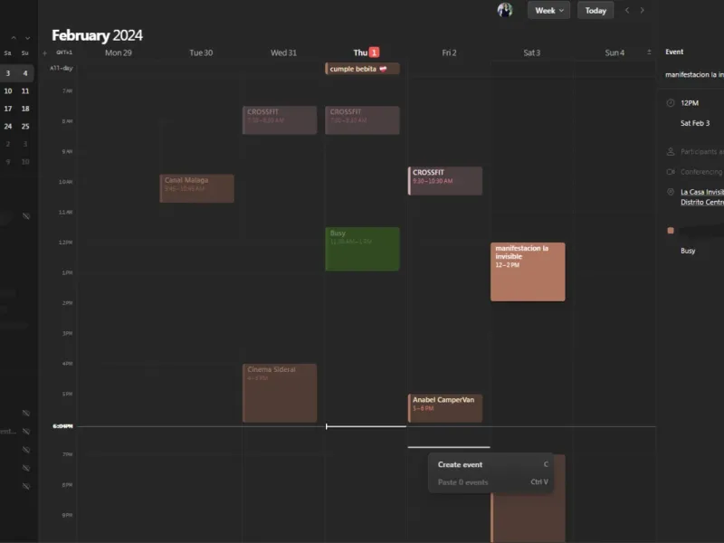Select the green Busy event
The height and width of the screenshot is (543, 724).
click(363, 249)
